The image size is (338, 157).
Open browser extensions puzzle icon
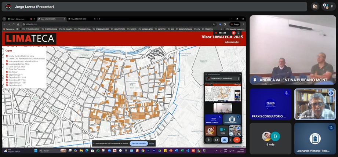click(225, 24)
